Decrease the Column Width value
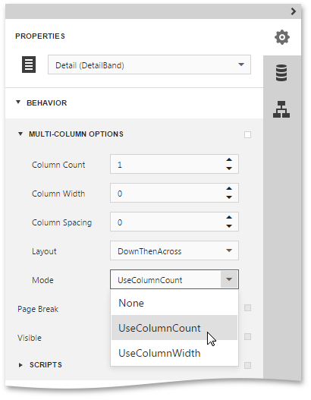Image resolution: width=311 pixels, height=400 pixels. pyautogui.click(x=229, y=197)
